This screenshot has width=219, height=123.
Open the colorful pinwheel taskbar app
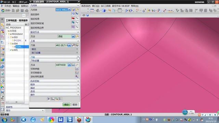(51, 120)
